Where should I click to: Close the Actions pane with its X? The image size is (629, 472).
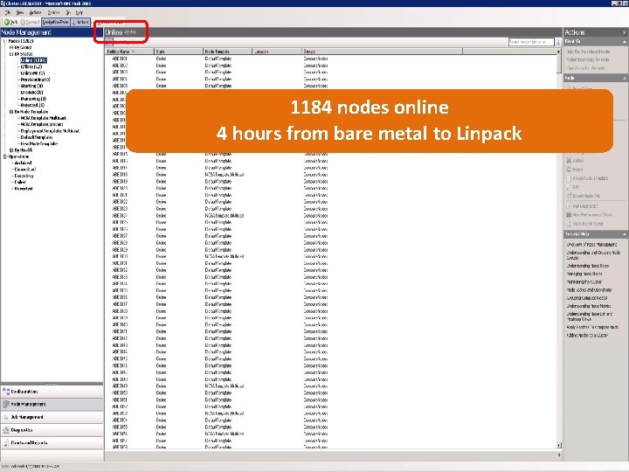[x=624, y=32]
